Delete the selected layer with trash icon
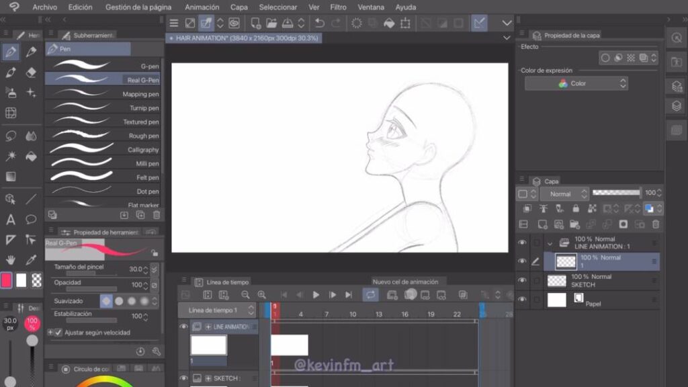Image resolution: width=688 pixels, height=387 pixels. 656,224
